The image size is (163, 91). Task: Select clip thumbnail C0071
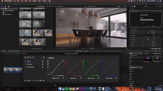25,15
